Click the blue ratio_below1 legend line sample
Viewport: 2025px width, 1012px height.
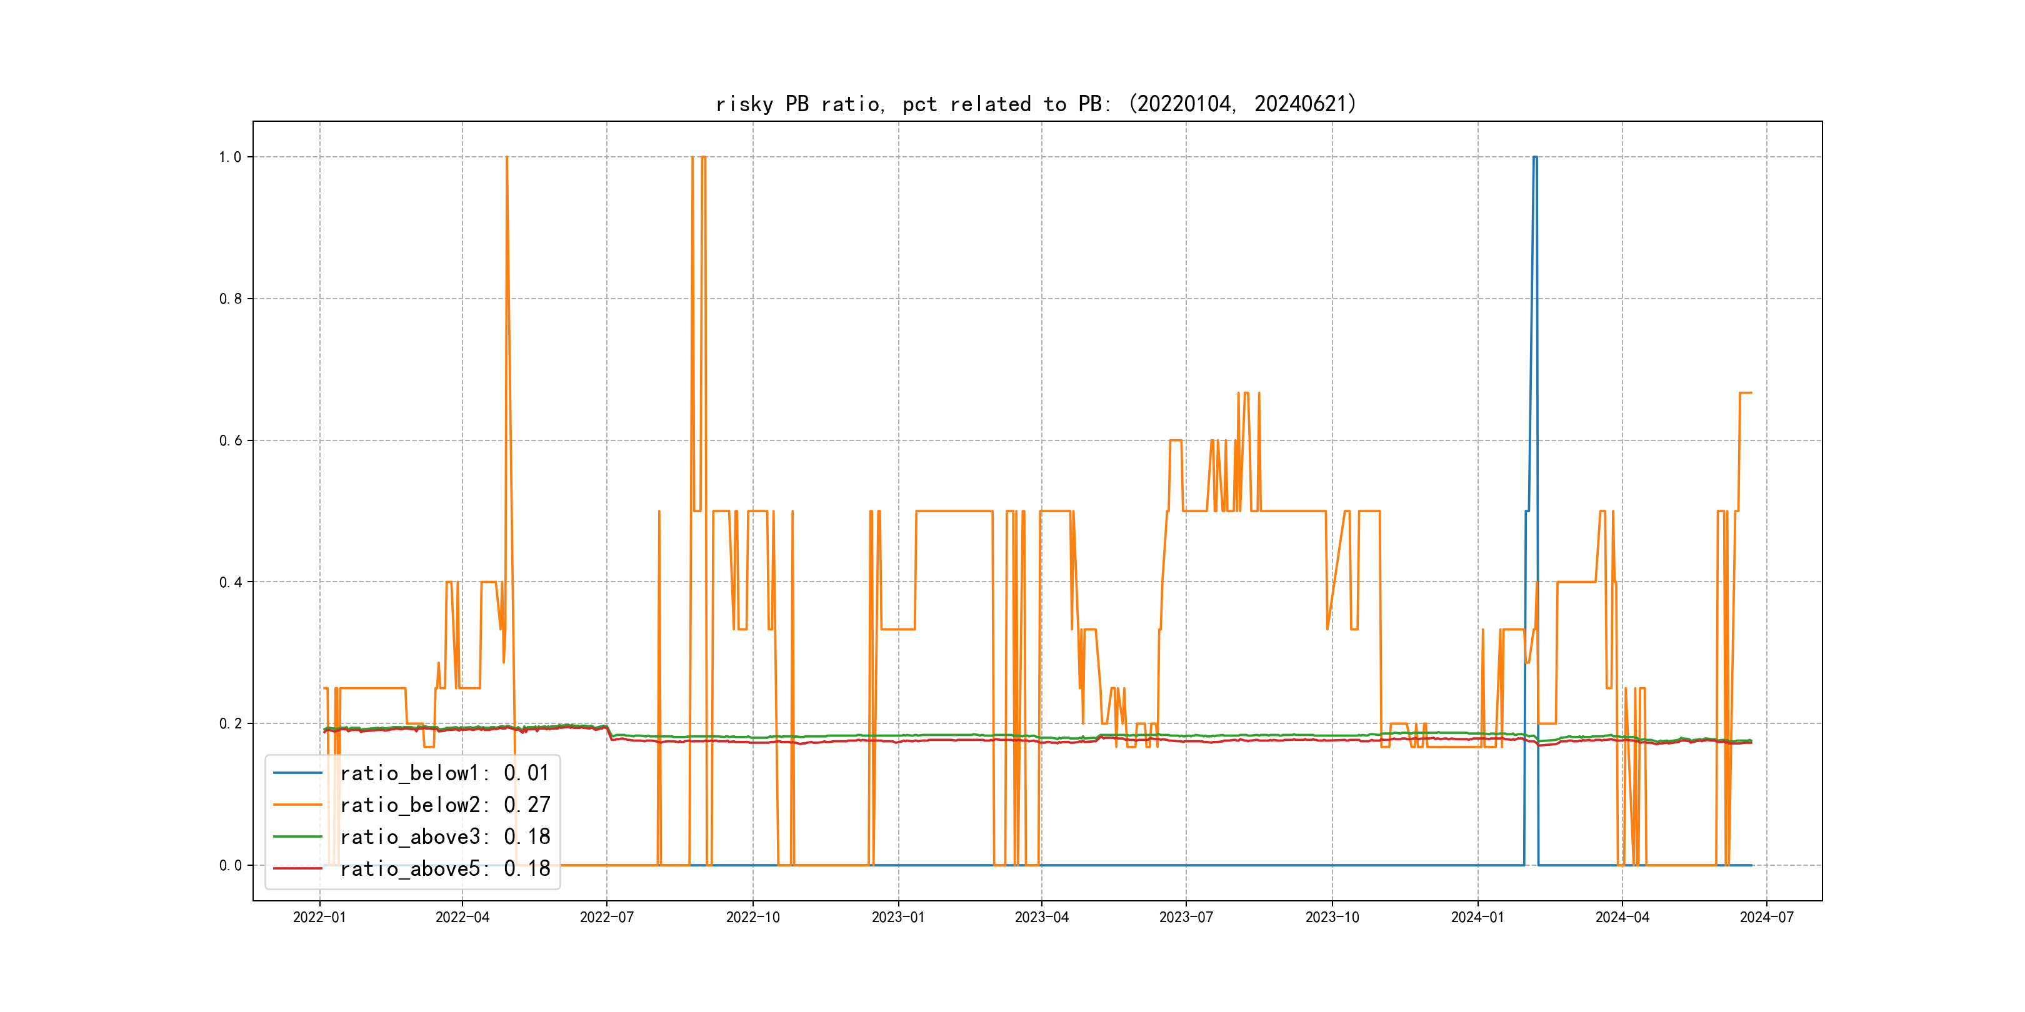click(x=297, y=773)
